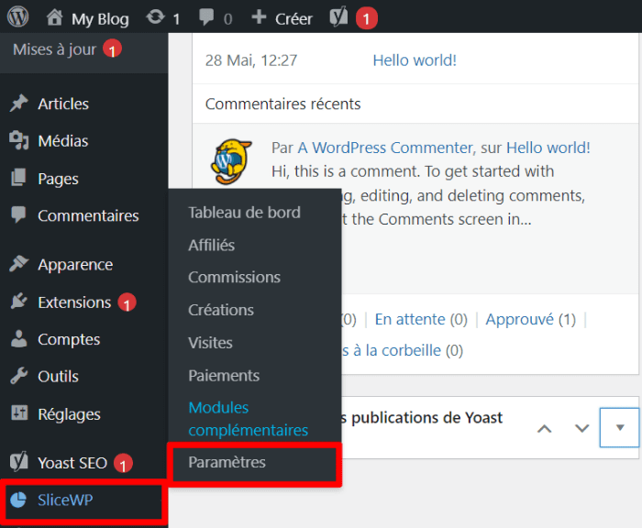
Task: Open comments bubble icon in admin bar
Action: [206, 18]
